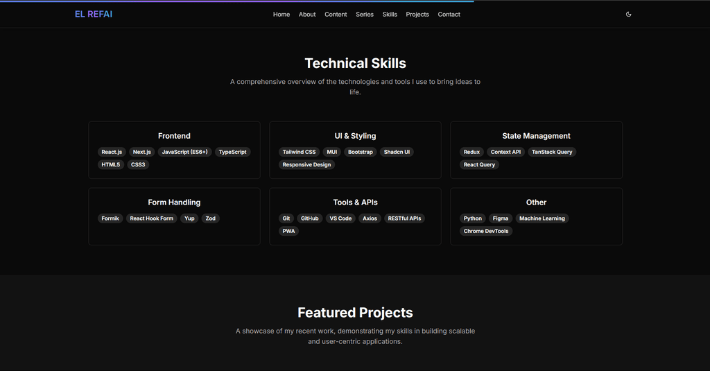
Task: Click the MUI skill tag
Action: [332, 152]
